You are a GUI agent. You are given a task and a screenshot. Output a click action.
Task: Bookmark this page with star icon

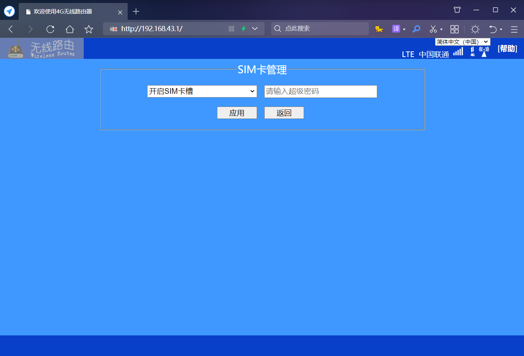[x=89, y=29]
